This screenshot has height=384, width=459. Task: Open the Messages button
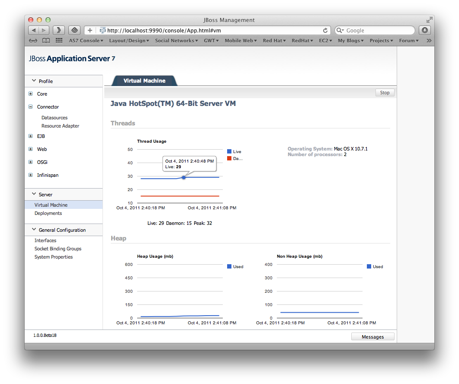coord(372,337)
